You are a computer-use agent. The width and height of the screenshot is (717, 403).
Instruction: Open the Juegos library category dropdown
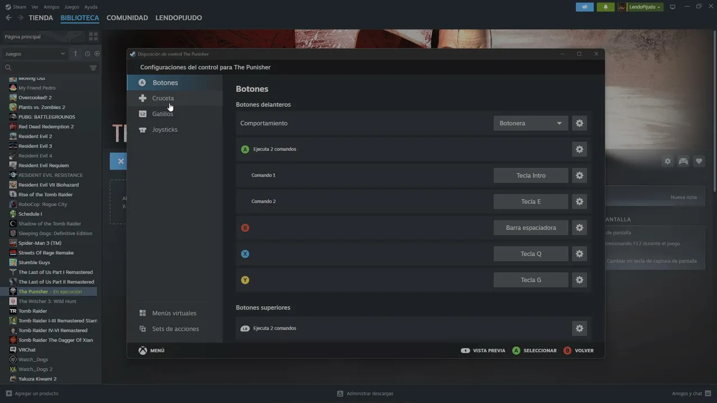[35, 54]
